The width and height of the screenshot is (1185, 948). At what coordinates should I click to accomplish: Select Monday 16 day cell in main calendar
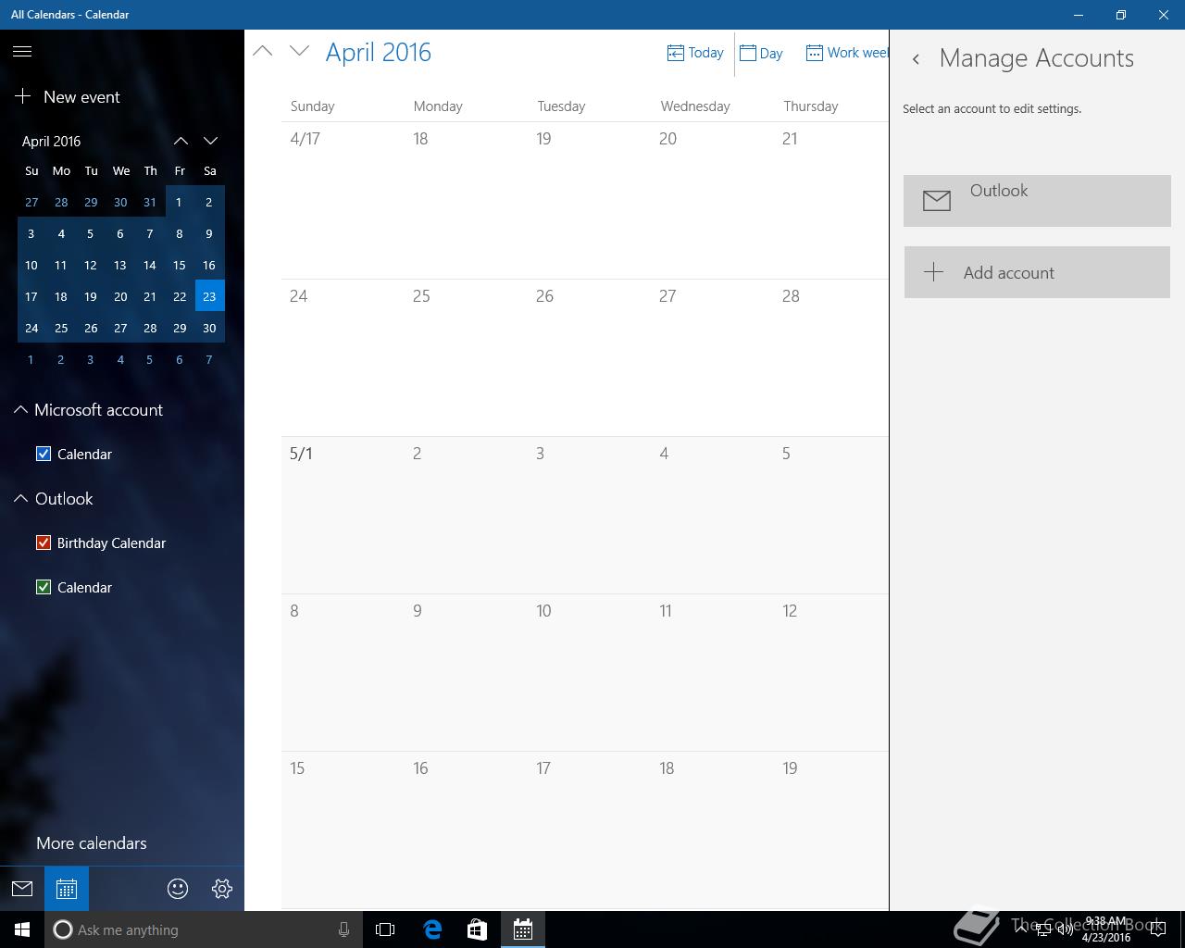pos(467,829)
